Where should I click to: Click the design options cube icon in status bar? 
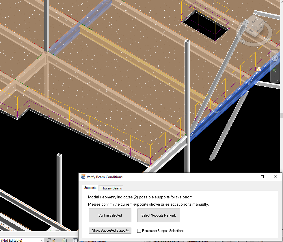[x=64, y=240]
